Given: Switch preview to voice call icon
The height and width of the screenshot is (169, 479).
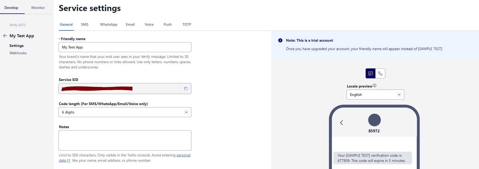Looking at the screenshot, I should pyautogui.click(x=380, y=73).
